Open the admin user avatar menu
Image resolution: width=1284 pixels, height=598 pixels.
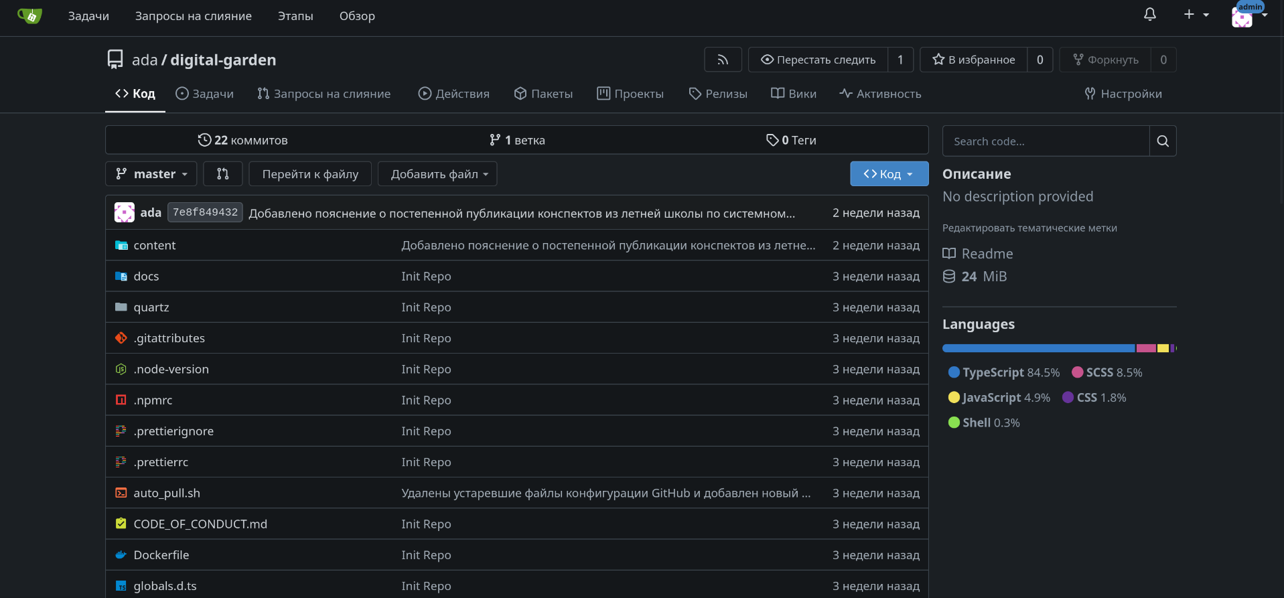click(1249, 15)
